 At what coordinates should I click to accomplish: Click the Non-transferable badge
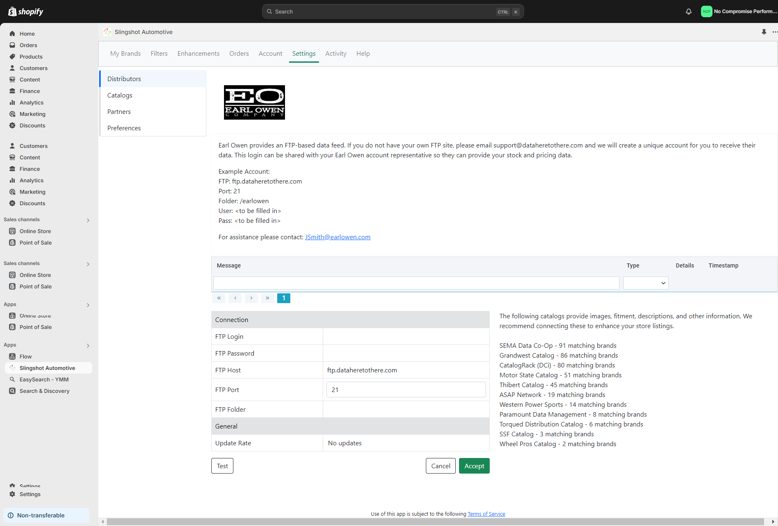[46, 515]
